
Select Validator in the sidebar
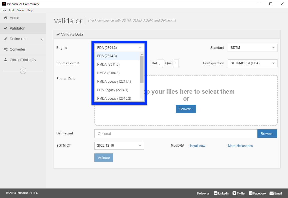(x=23, y=28)
